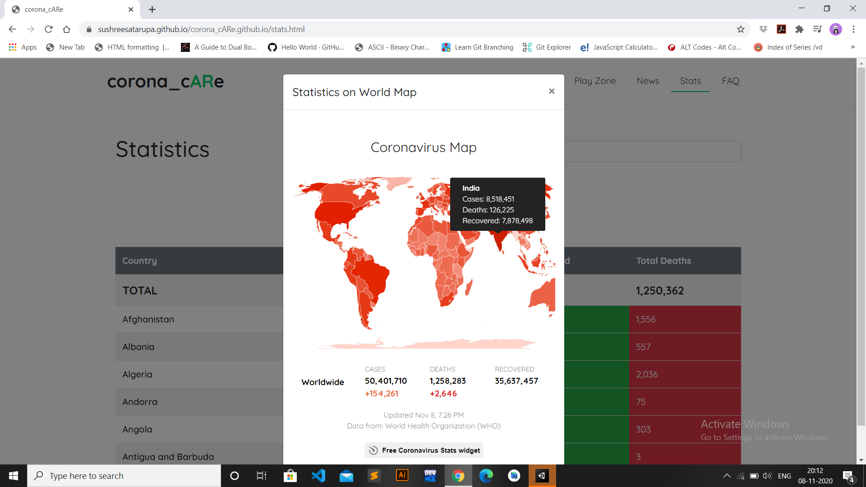Launch Adobe Illustrator from taskbar
The height and width of the screenshot is (487, 866).
point(402,476)
